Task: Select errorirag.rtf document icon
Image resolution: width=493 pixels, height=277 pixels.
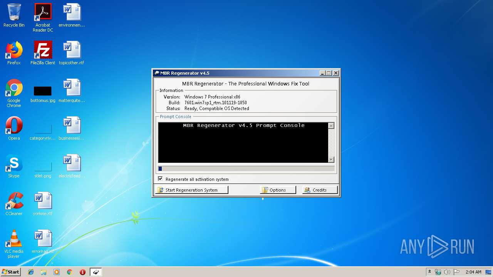Action: pyautogui.click(x=43, y=242)
